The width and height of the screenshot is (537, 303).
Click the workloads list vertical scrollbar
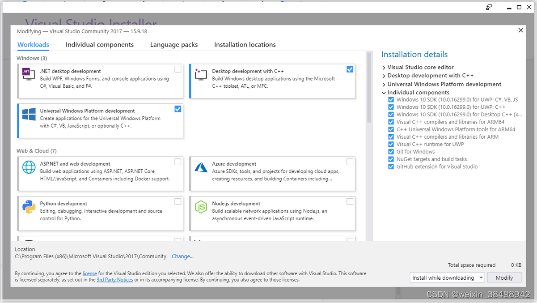(369, 88)
